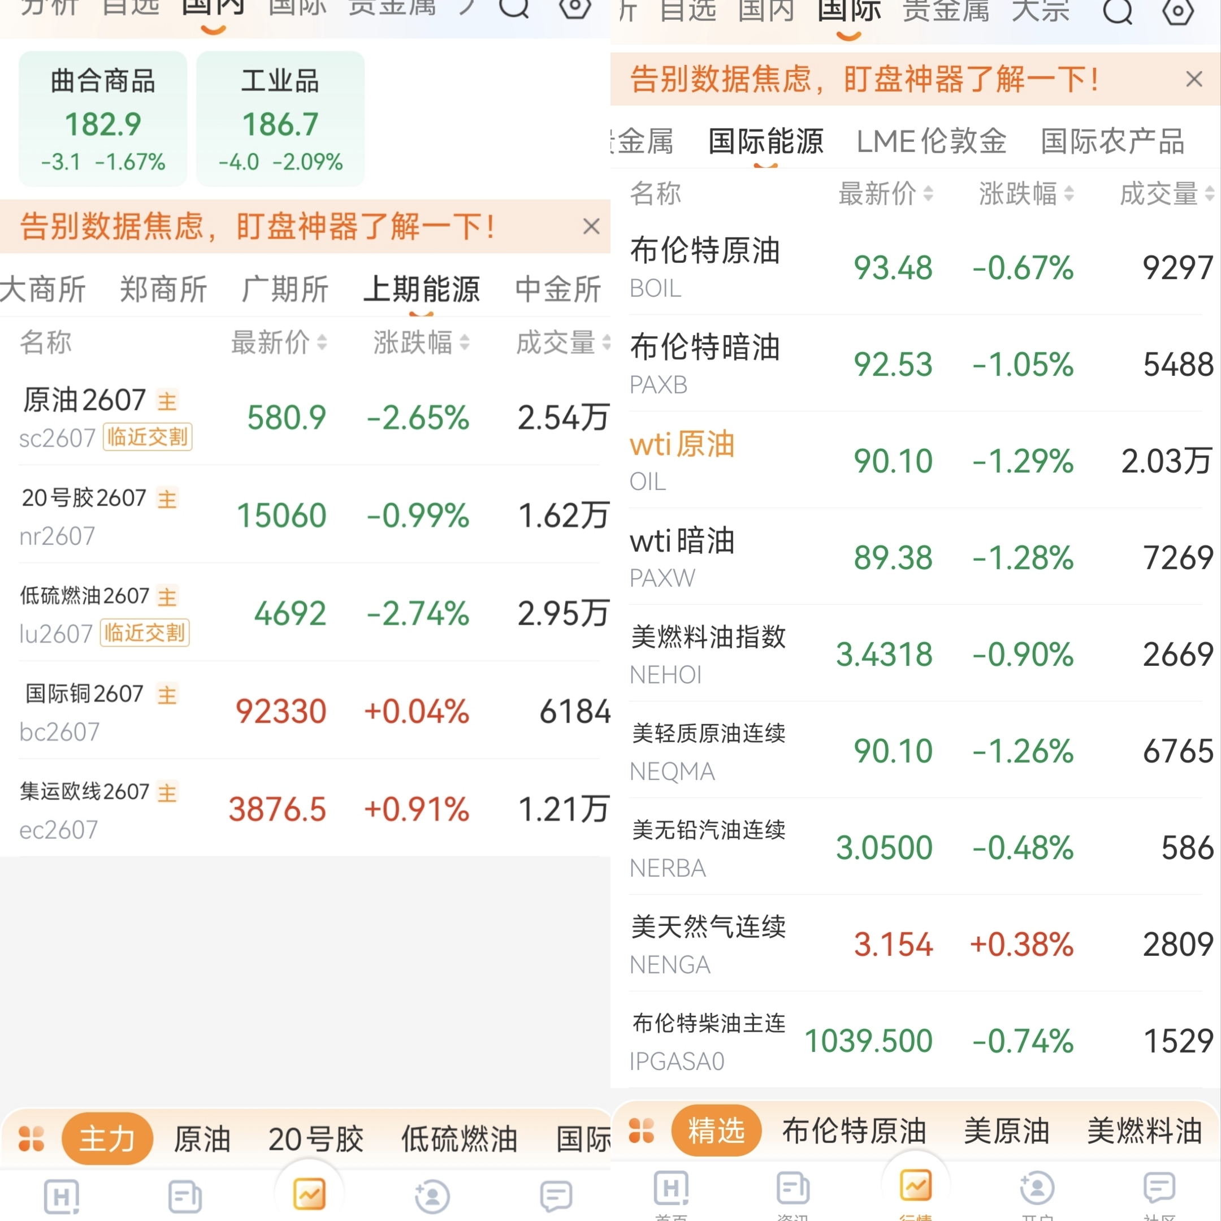Tap market chart icon in right bottom navigation

pyautogui.click(x=916, y=1185)
